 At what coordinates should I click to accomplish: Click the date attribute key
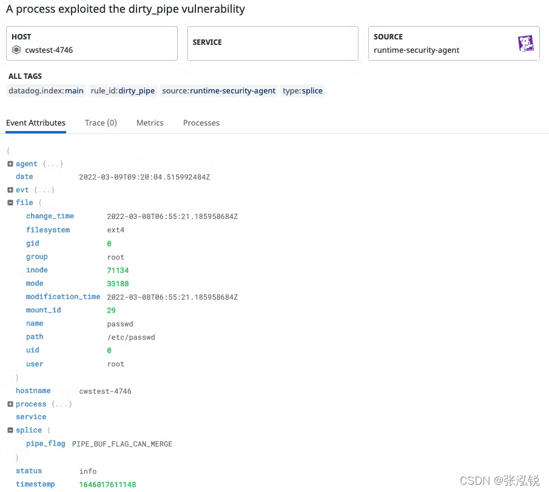click(x=24, y=177)
